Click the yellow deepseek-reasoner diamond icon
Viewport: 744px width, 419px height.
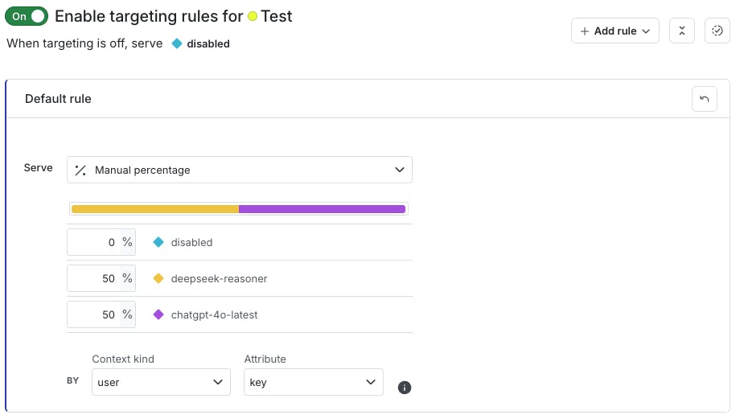coord(158,278)
